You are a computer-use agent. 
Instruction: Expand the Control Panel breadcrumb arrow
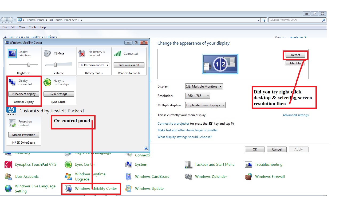pos(46,20)
